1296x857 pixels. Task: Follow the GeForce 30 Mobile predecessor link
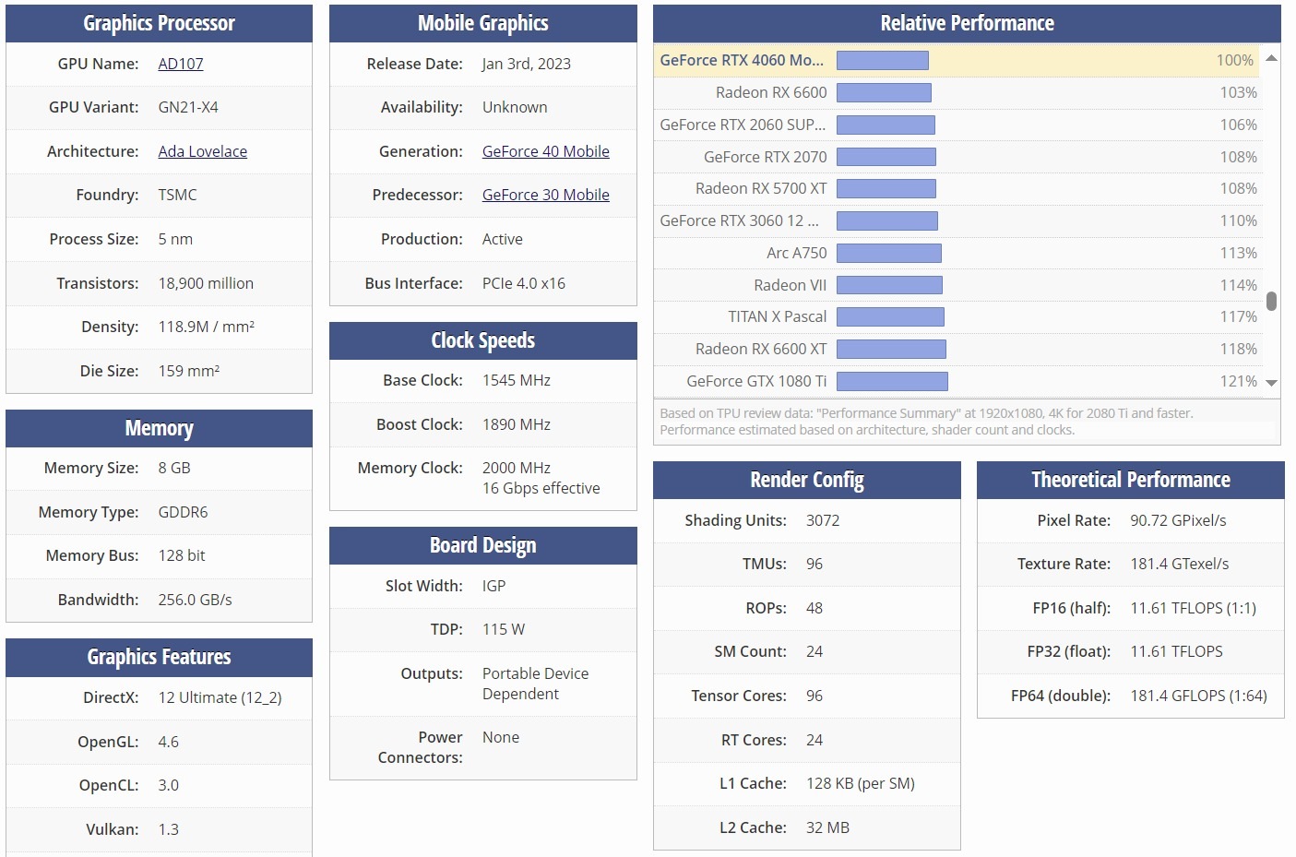point(546,195)
